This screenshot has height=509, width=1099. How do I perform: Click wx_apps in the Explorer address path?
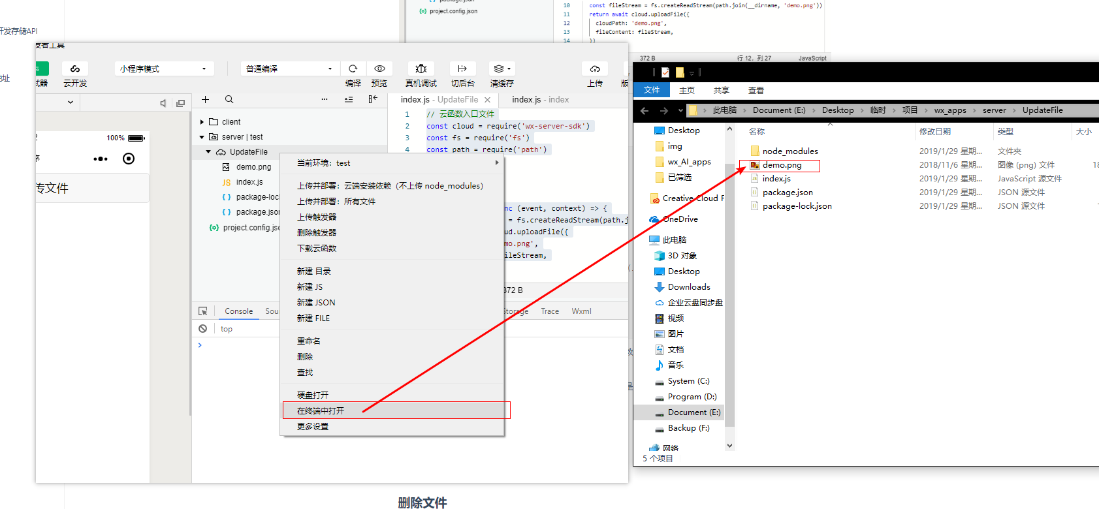(949, 110)
